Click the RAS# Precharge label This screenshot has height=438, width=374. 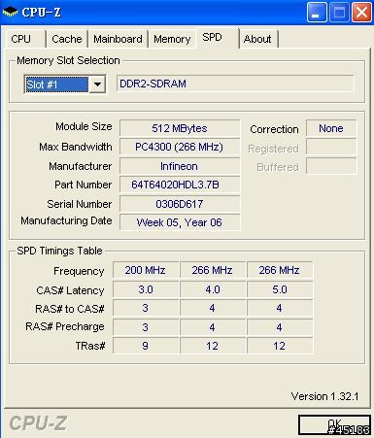(x=65, y=326)
